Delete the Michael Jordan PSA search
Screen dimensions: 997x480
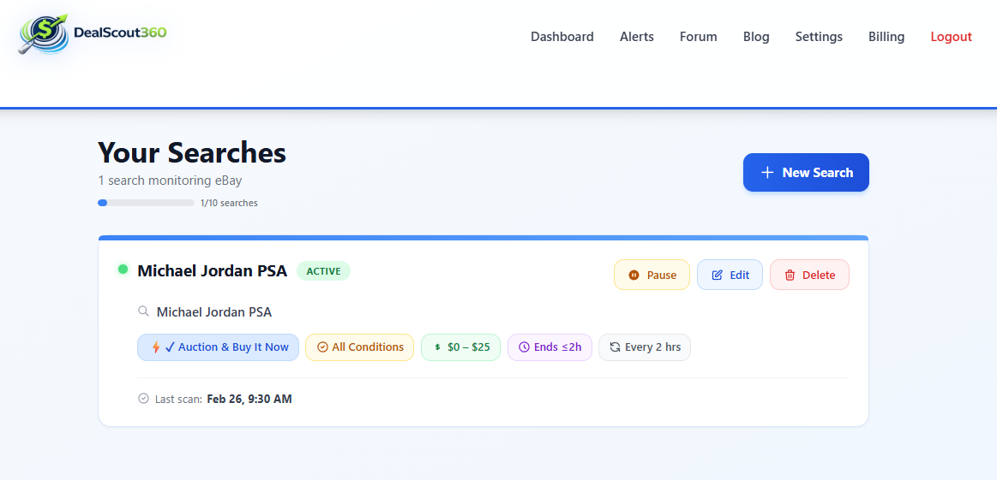coord(809,275)
